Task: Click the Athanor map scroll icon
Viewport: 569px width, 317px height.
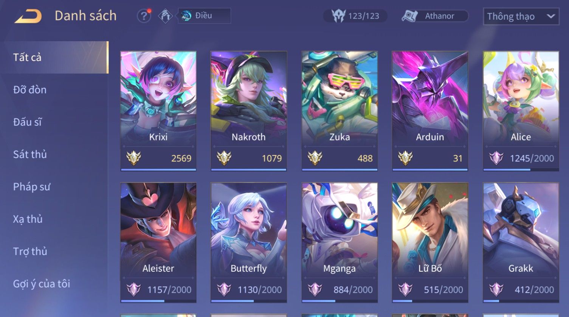Action: (x=410, y=16)
